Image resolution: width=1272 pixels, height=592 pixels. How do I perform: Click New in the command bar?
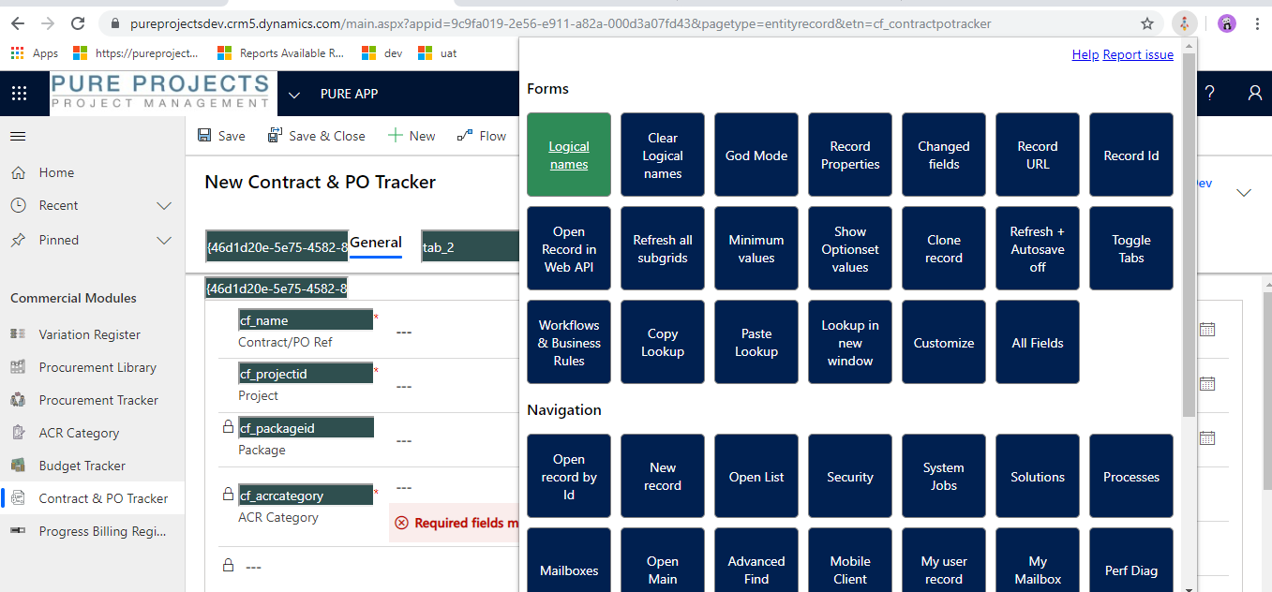click(x=412, y=136)
